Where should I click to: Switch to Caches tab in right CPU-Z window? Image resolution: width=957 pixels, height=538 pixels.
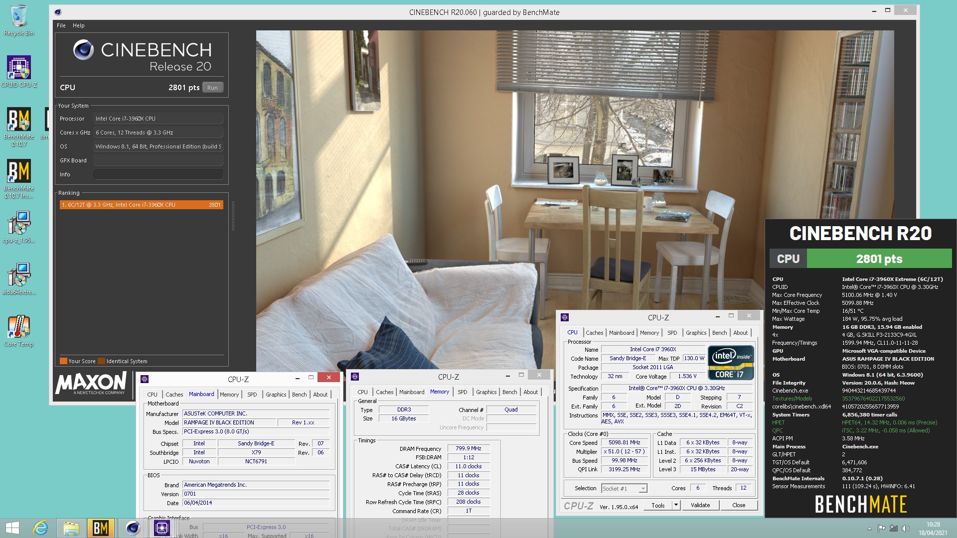click(594, 333)
